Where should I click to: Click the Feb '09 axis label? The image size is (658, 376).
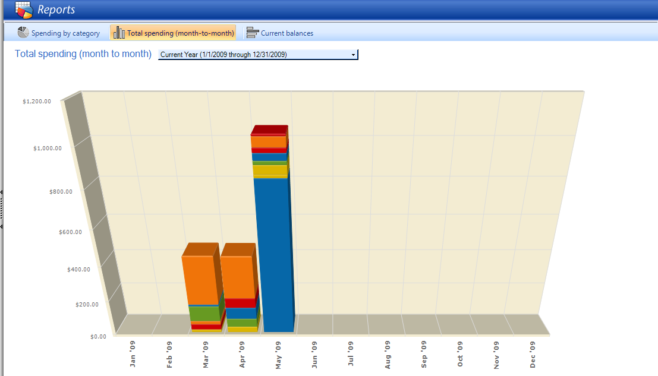click(x=169, y=355)
